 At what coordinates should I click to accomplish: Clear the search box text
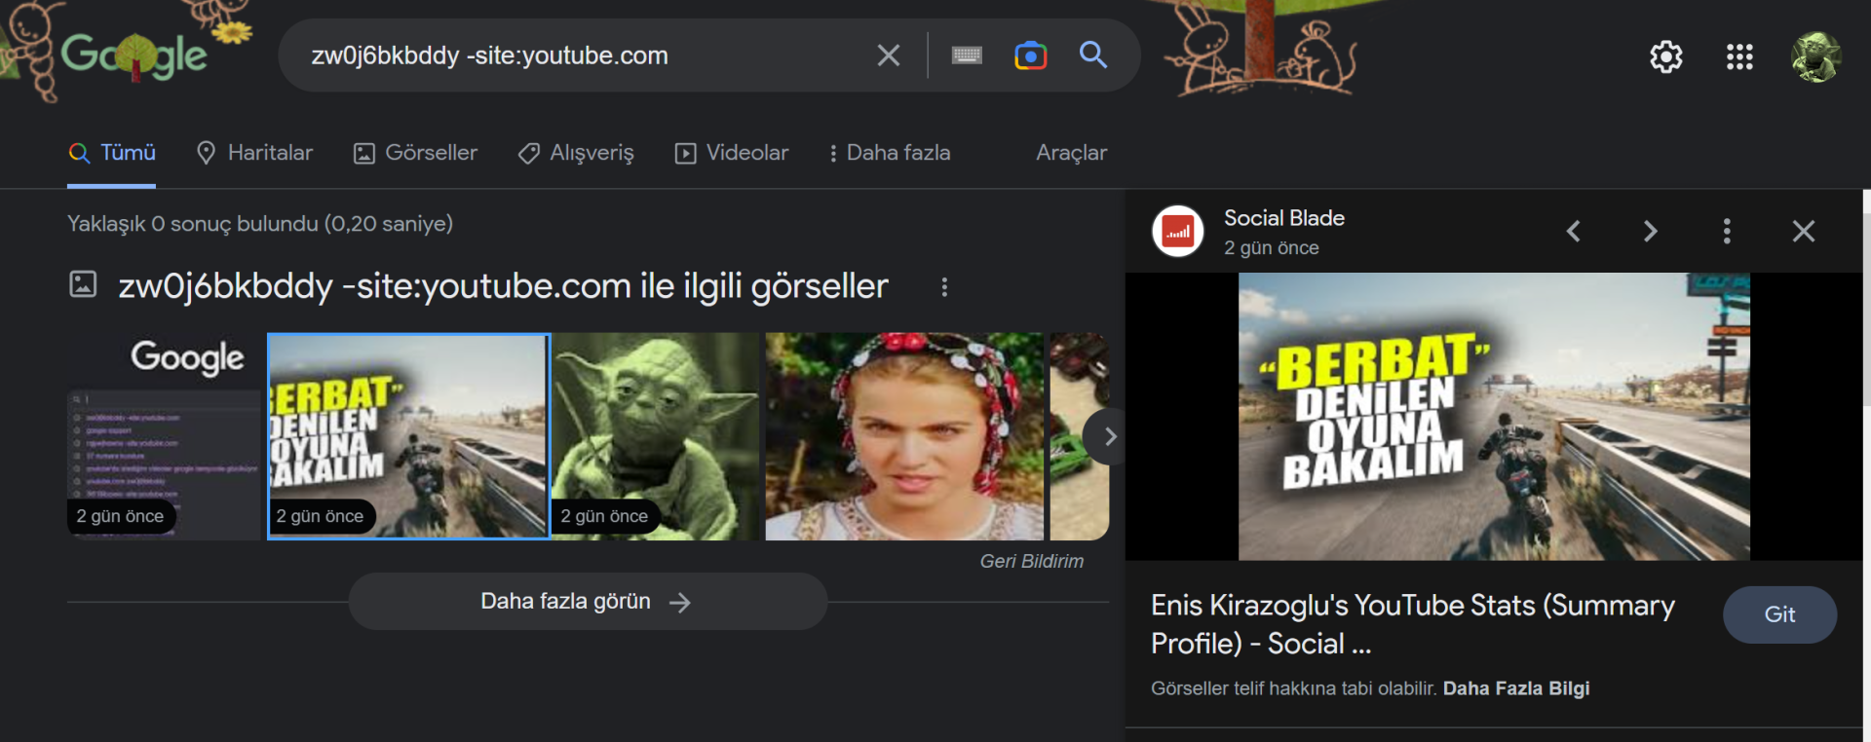(x=888, y=56)
